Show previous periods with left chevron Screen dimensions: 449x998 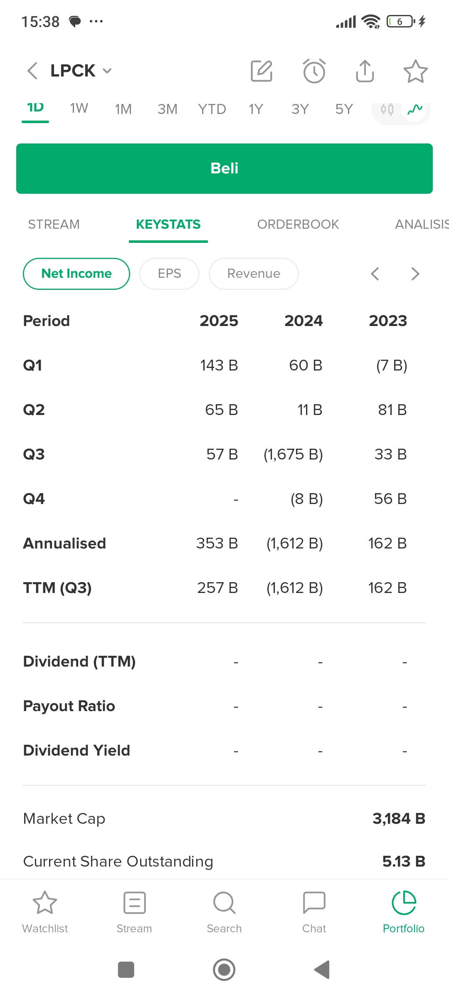tap(375, 274)
